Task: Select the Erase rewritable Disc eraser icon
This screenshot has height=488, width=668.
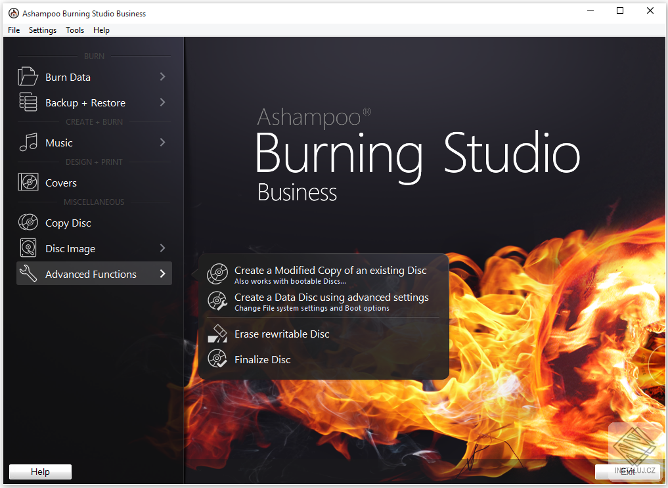Action: (217, 333)
